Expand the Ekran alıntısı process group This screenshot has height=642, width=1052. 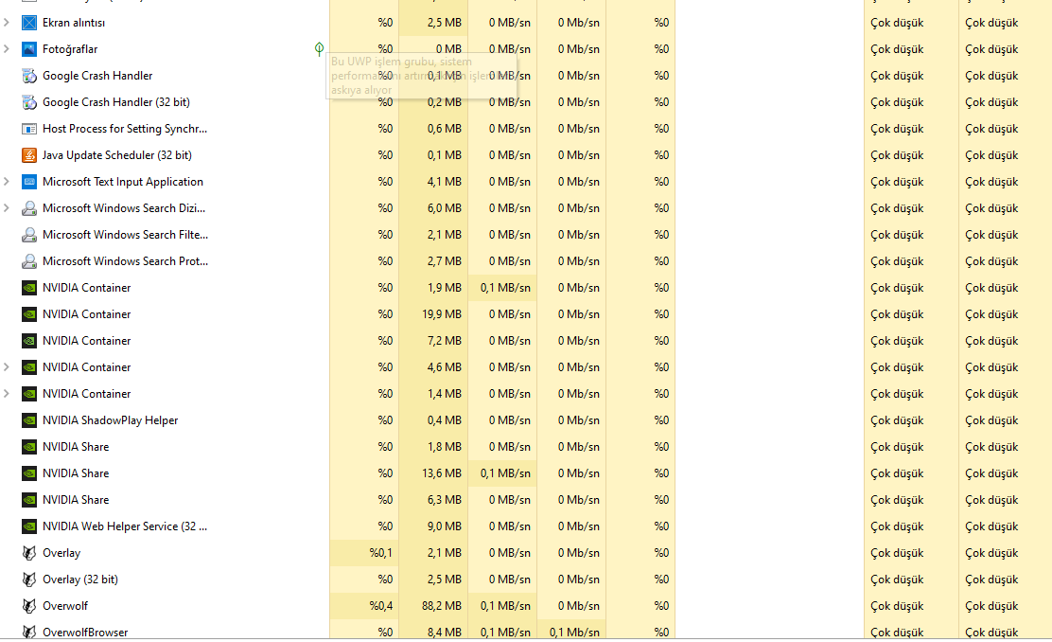[x=7, y=23]
